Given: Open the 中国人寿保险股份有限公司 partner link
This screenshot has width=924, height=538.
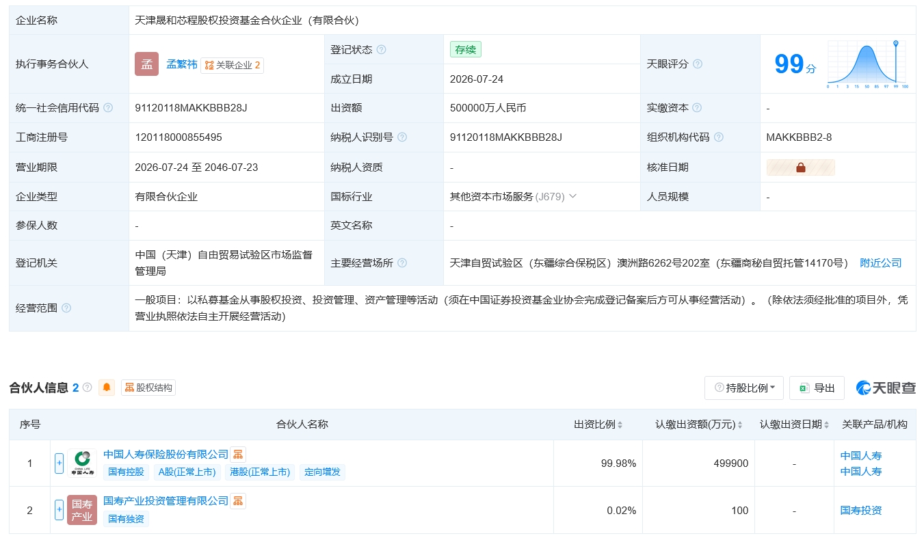Looking at the screenshot, I should point(166,454).
